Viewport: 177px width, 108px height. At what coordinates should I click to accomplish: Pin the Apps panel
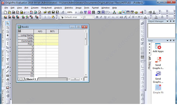[x=170, y=40]
